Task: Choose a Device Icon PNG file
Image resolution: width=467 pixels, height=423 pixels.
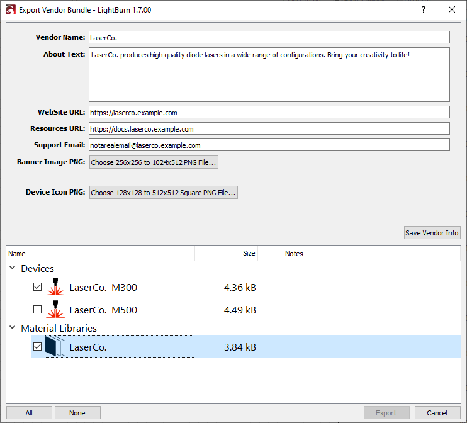Action: tap(164, 193)
